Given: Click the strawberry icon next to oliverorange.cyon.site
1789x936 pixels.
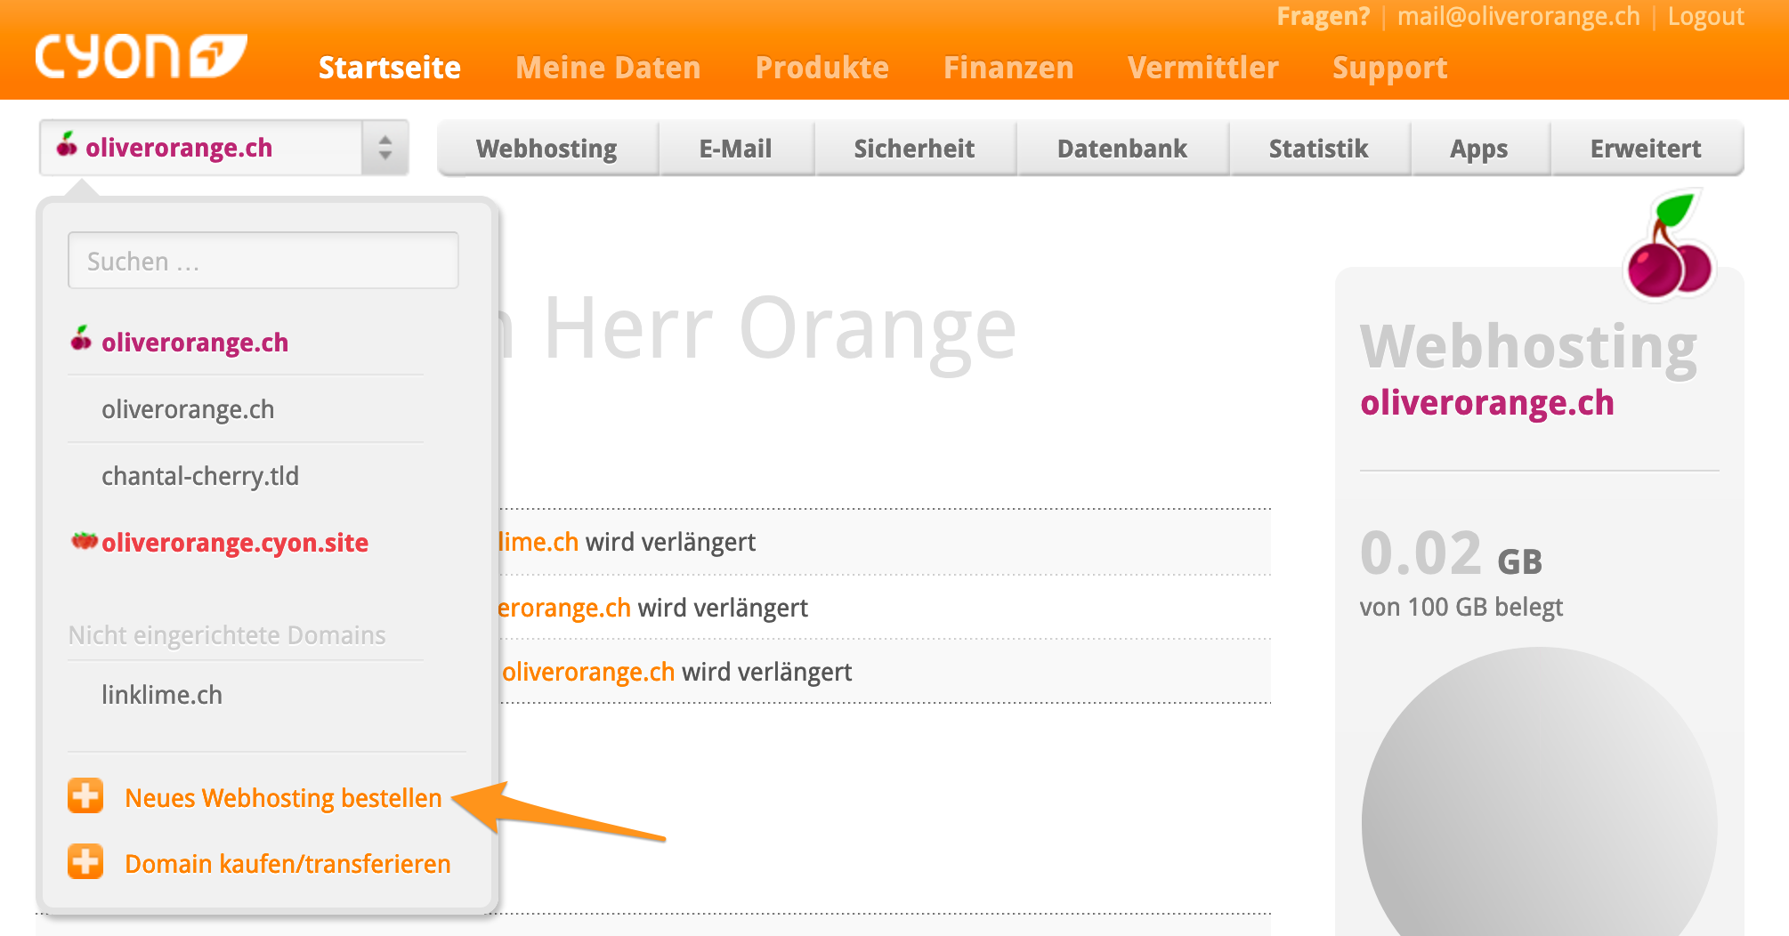Looking at the screenshot, I should (x=83, y=540).
